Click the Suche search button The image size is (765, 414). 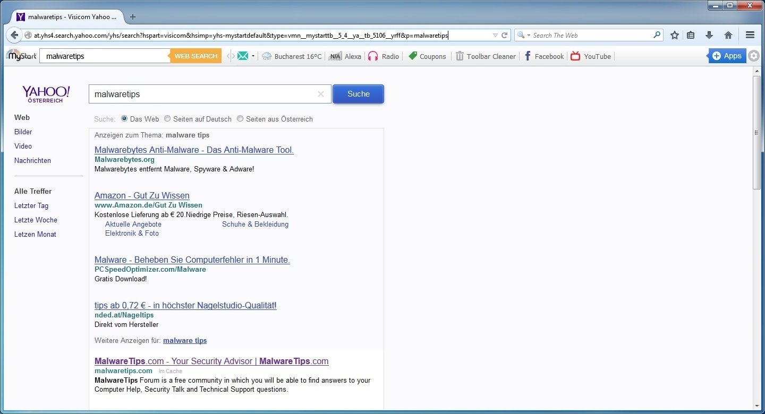[x=358, y=94]
